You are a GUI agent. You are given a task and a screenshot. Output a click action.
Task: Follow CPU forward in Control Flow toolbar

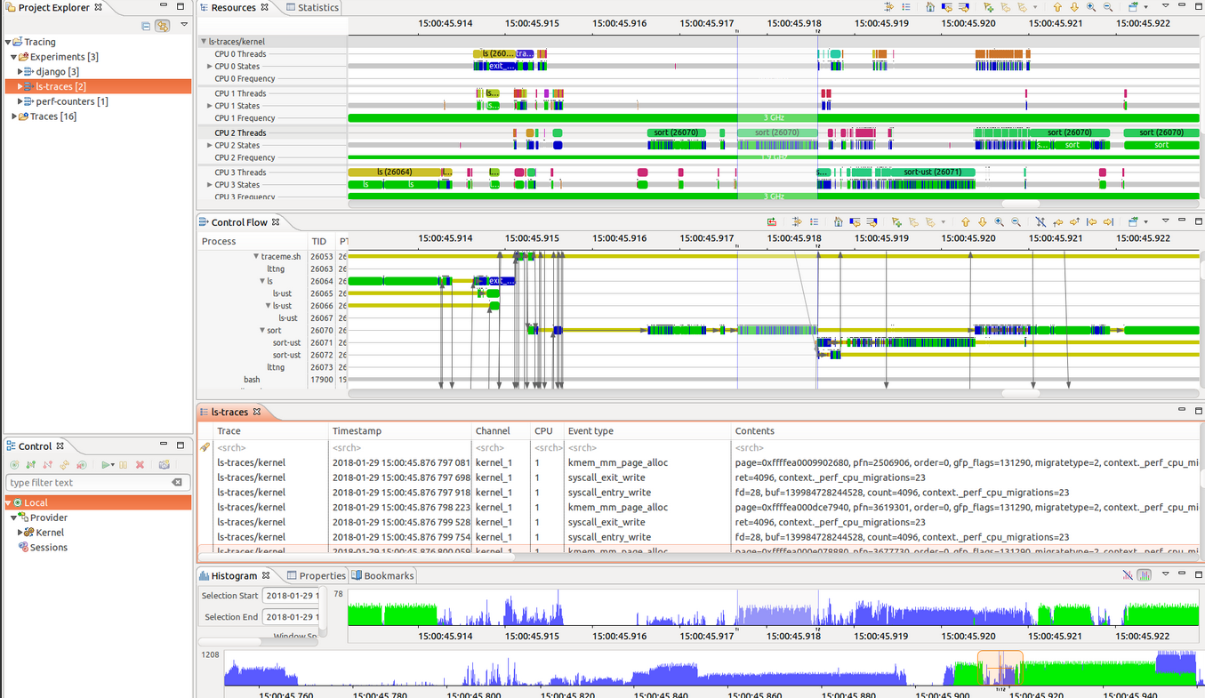point(1075,222)
